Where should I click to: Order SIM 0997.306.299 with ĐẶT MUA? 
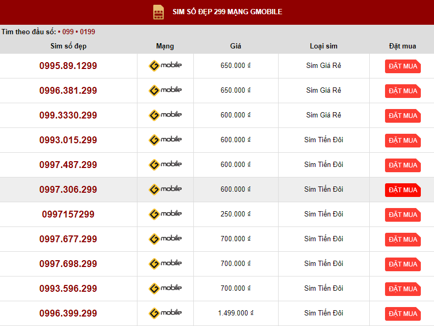[403, 190]
